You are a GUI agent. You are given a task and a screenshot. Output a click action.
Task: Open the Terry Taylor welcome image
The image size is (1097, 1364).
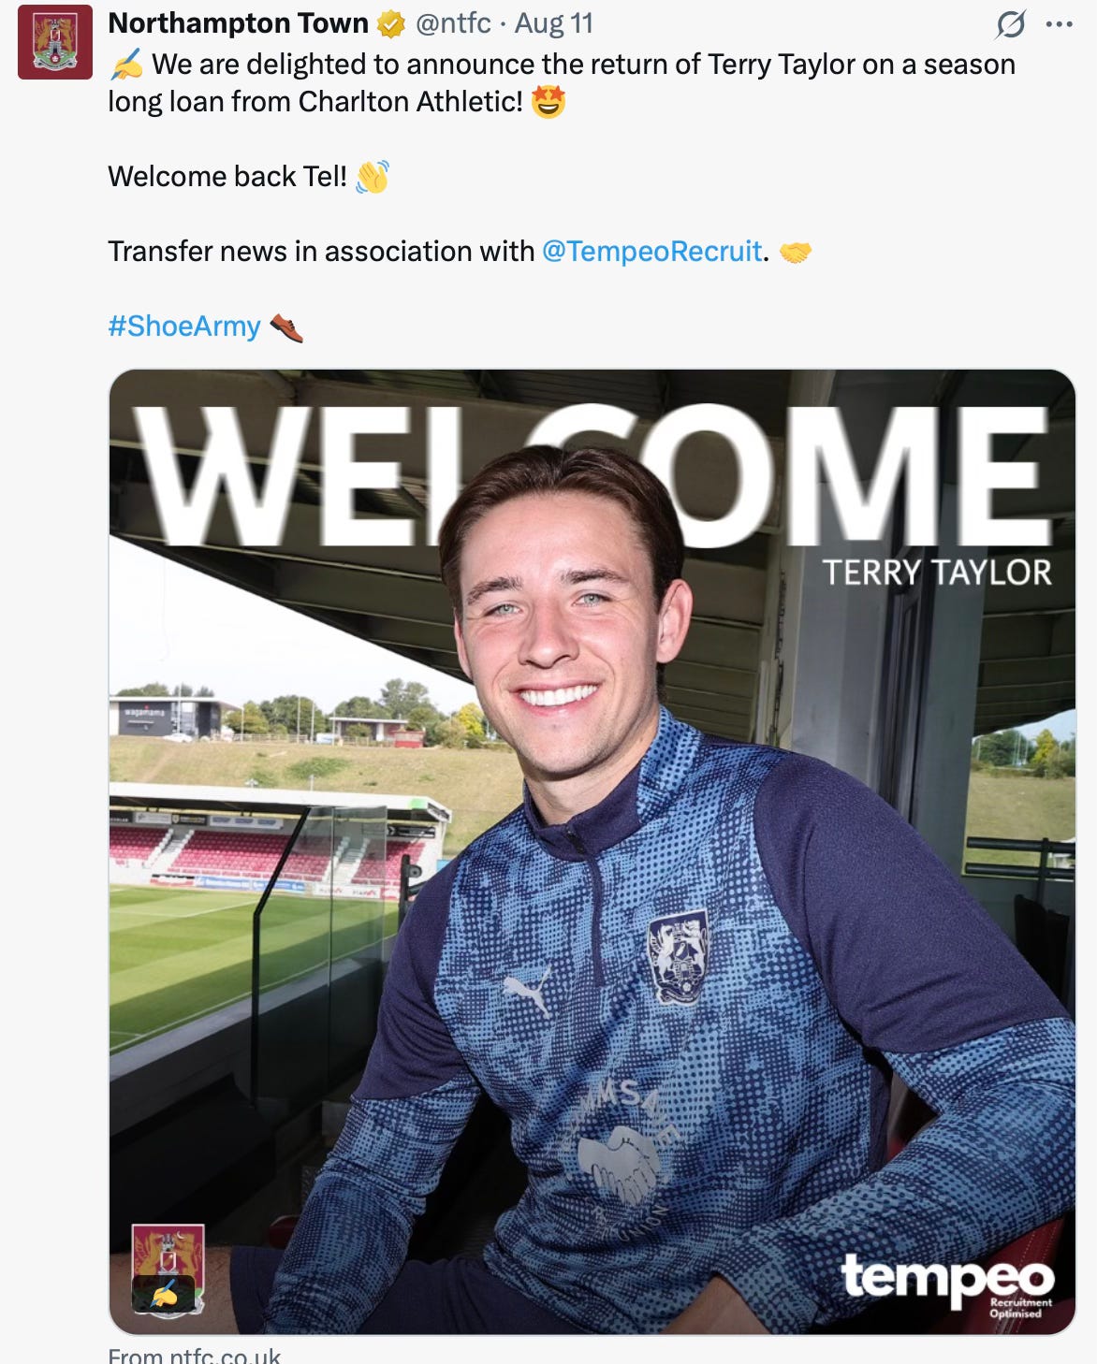coord(592,851)
